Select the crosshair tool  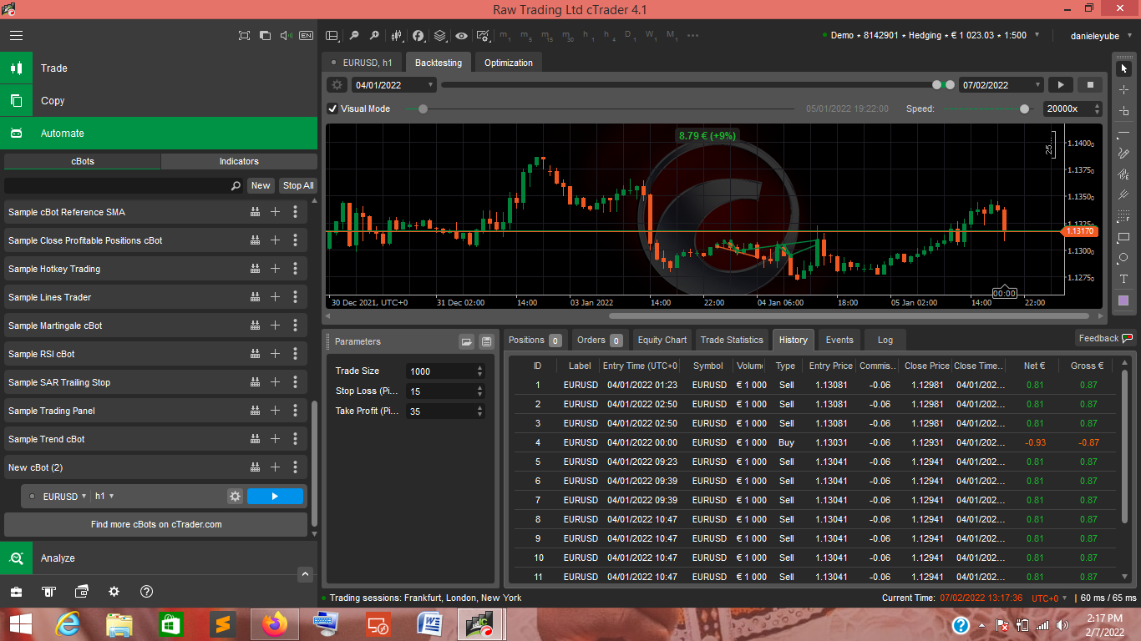[x=1123, y=89]
